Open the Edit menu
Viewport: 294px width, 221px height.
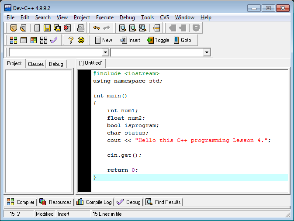(x=25, y=17)
